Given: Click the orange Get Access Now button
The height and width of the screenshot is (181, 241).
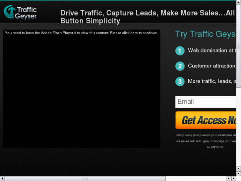Looking at the screenshot, I should 206,120.
